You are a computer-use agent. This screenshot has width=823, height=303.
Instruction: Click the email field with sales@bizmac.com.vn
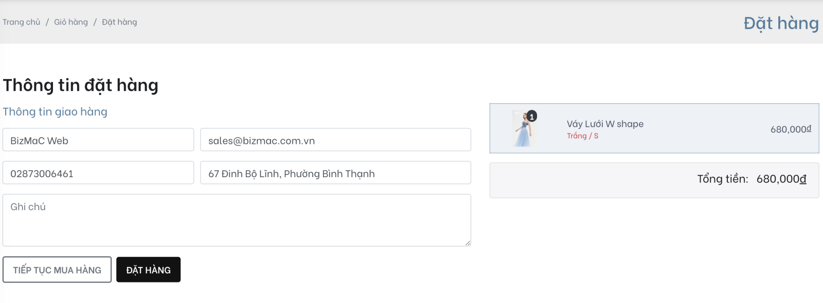(x=335, y=140)
